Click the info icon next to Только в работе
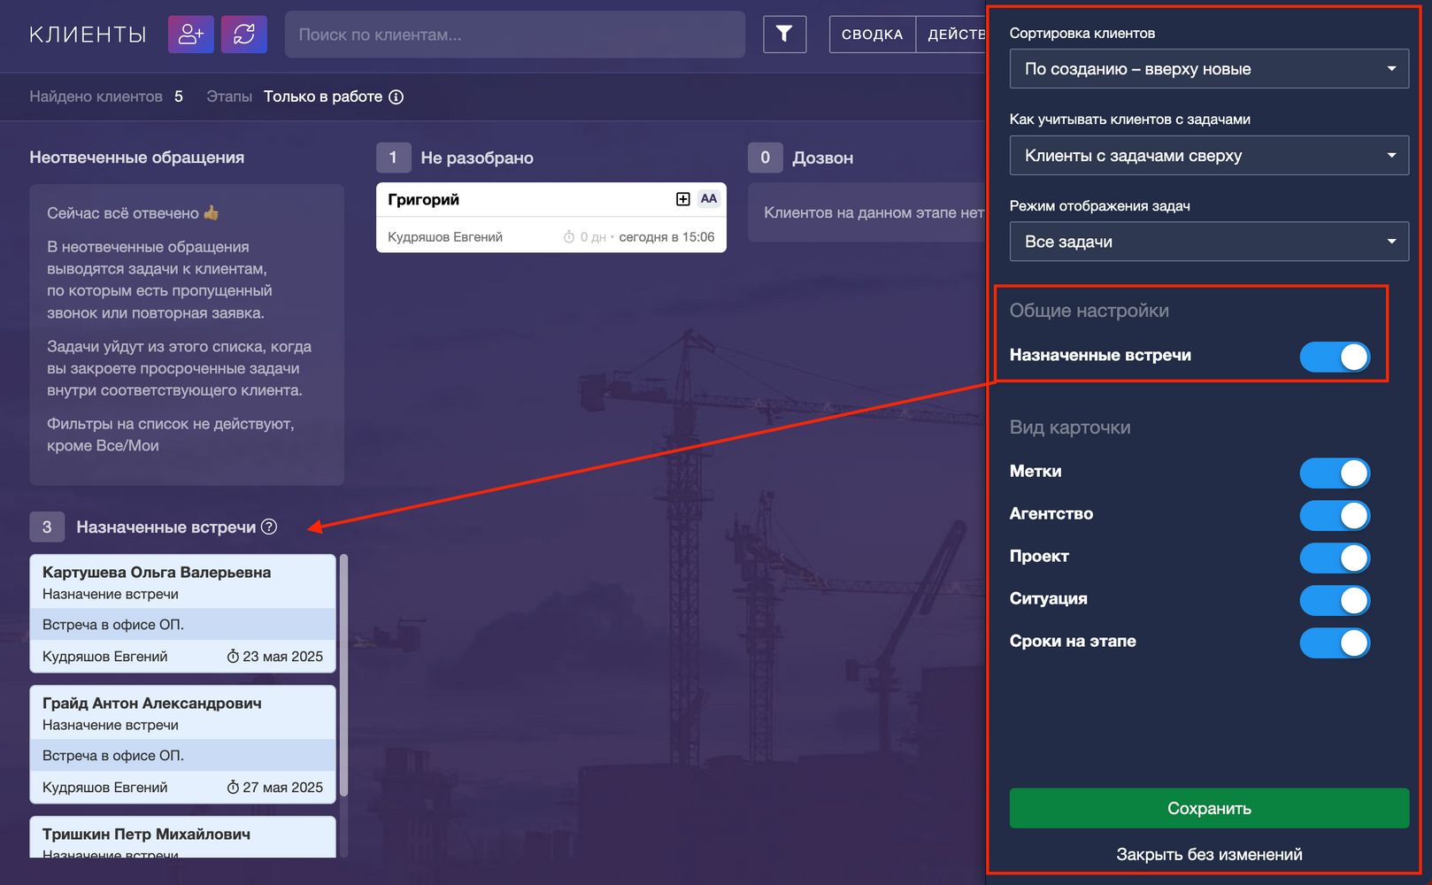 pyautogui.click(x=396, y=97)
